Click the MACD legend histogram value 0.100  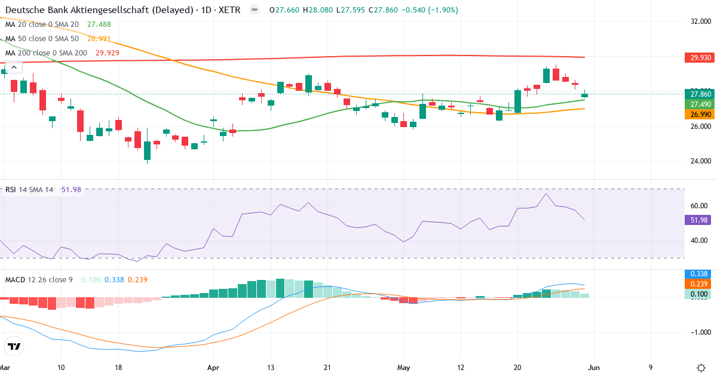pos(91,279)
